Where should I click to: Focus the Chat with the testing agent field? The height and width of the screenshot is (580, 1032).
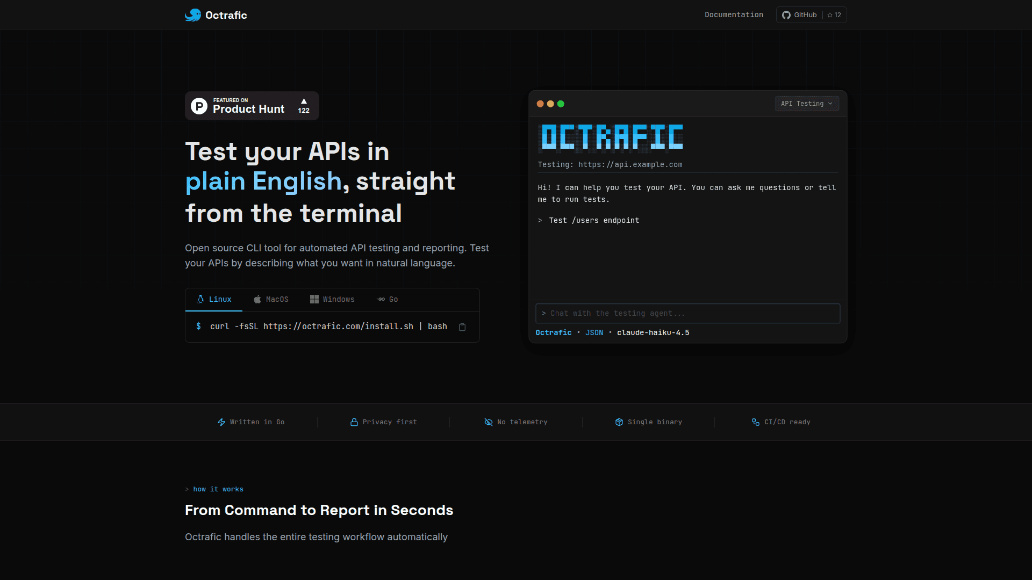688,314
